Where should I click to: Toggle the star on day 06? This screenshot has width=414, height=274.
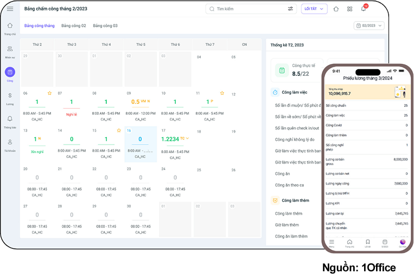49,93
